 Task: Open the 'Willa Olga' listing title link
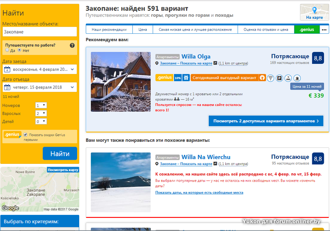(196, 56)
